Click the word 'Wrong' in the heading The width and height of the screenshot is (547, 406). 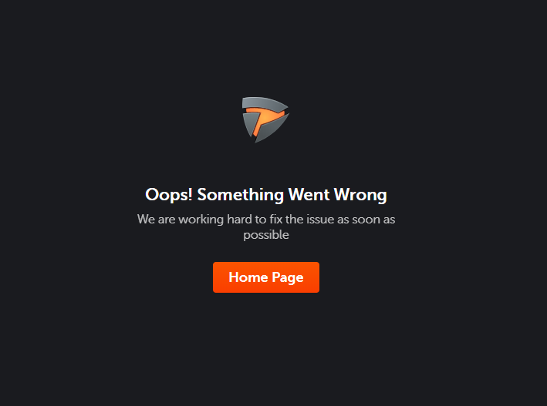pos(360,195)
